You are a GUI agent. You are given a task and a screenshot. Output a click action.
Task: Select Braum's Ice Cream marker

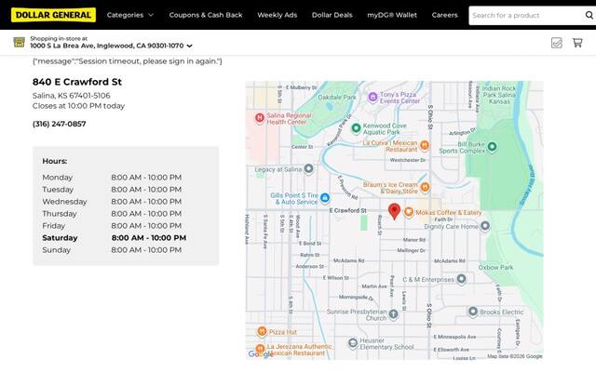point(425,186)
